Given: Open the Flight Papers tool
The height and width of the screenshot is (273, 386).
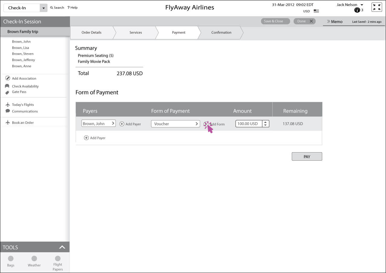Looking at the screenshot, I should pyautogui.click(x=58, y=259).
